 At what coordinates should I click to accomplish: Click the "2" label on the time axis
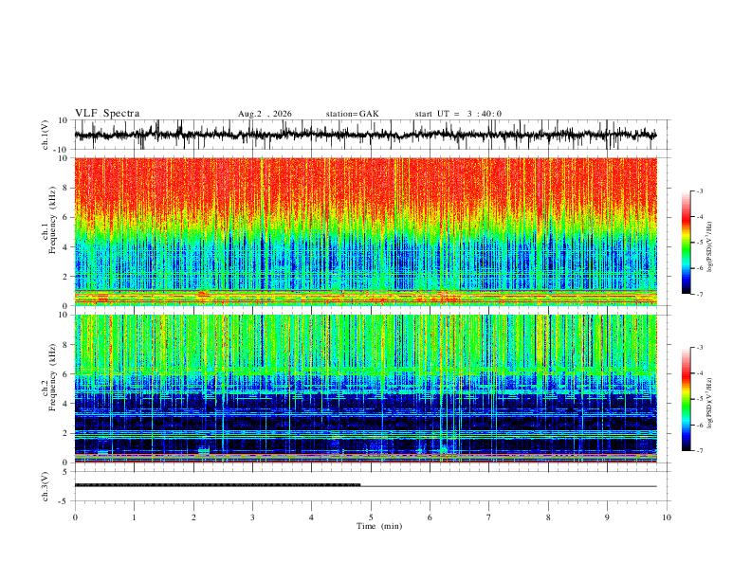coord(193,517)
